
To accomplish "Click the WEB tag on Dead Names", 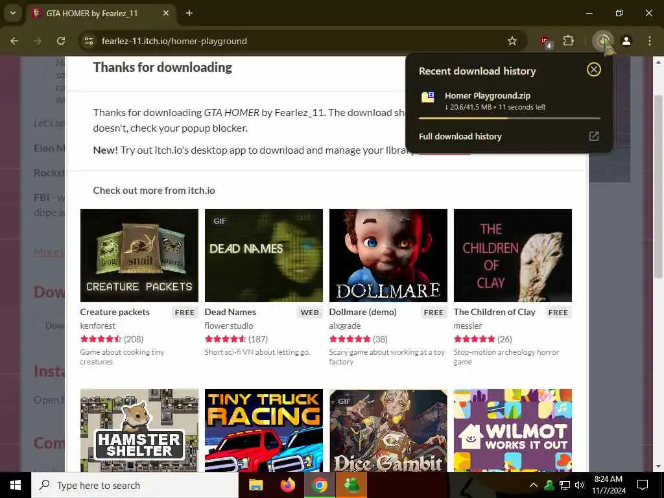I will (309, 313).
